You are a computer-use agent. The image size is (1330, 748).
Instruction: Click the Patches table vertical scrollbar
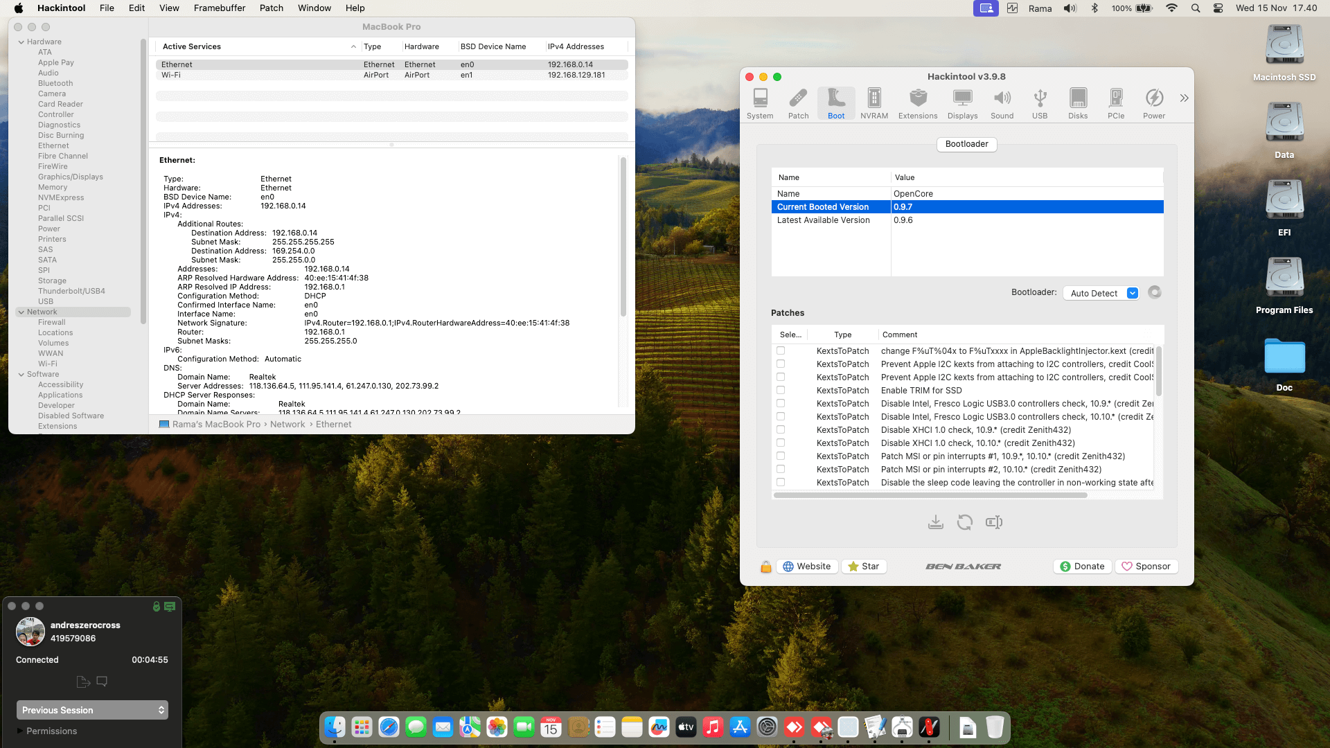pyautogui.click(x=1158, y=371)
